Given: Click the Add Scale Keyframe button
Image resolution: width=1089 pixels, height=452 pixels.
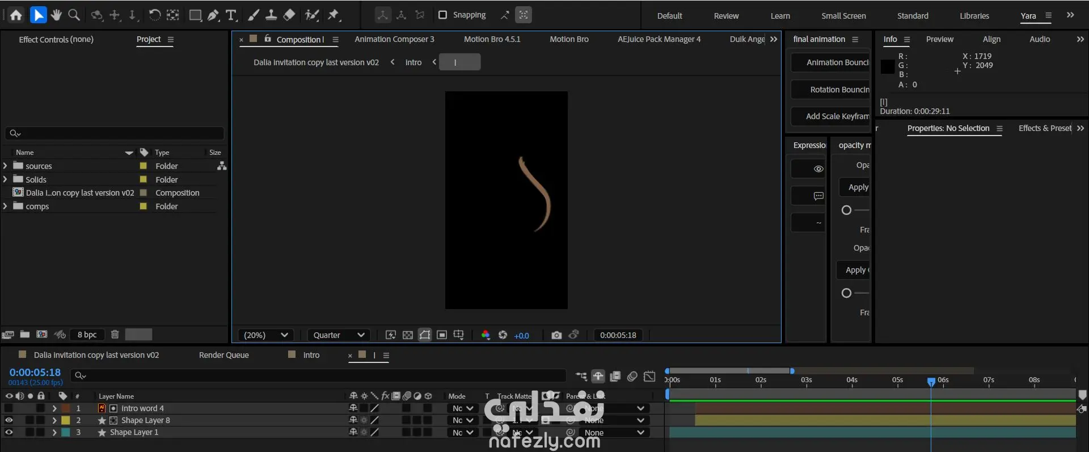Looking at the screenshot, I should (831, 116).
